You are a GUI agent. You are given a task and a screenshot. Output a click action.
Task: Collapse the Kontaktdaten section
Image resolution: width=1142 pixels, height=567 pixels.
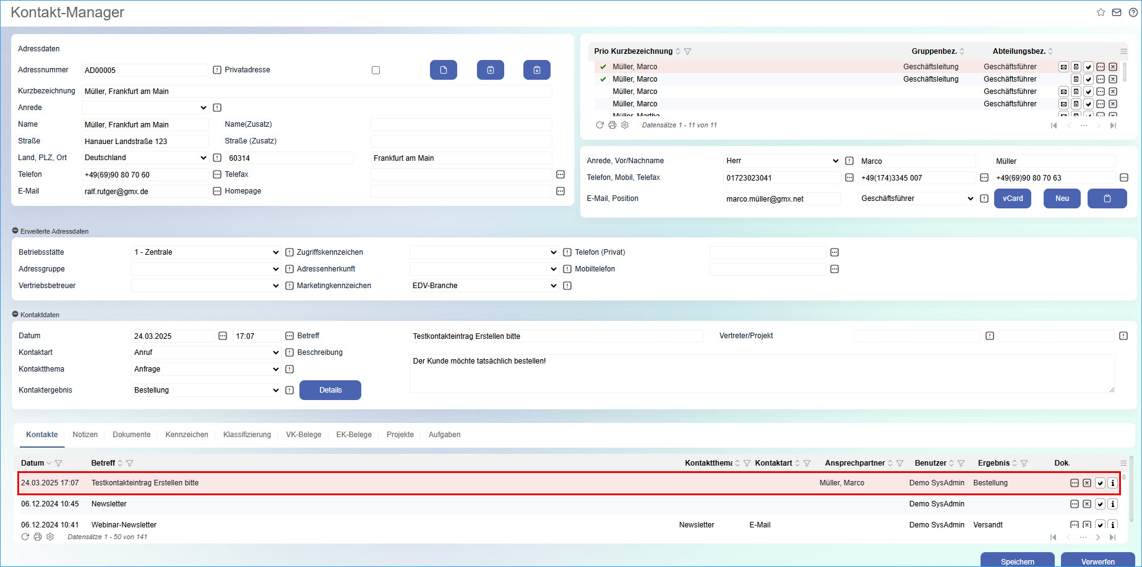(x=15, y=315)
